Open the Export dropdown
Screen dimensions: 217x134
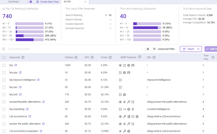coord(191,49)
